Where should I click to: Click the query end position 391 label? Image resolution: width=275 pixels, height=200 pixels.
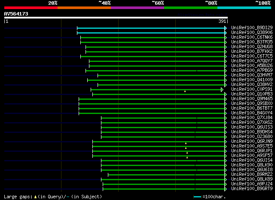tap(222, 21)
